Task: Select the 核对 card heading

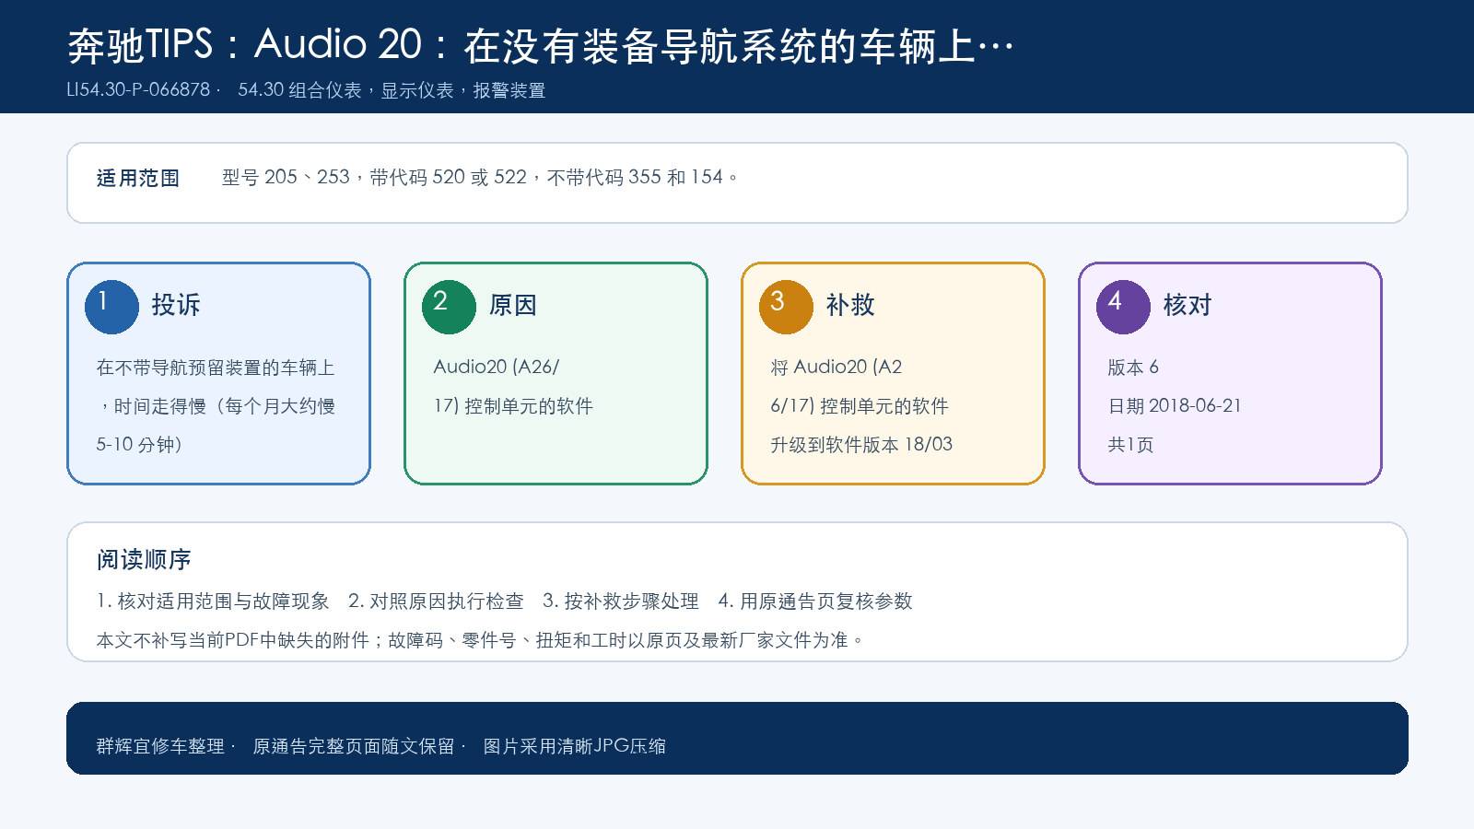Action: pyautogui.click(x=1187, y=305)
